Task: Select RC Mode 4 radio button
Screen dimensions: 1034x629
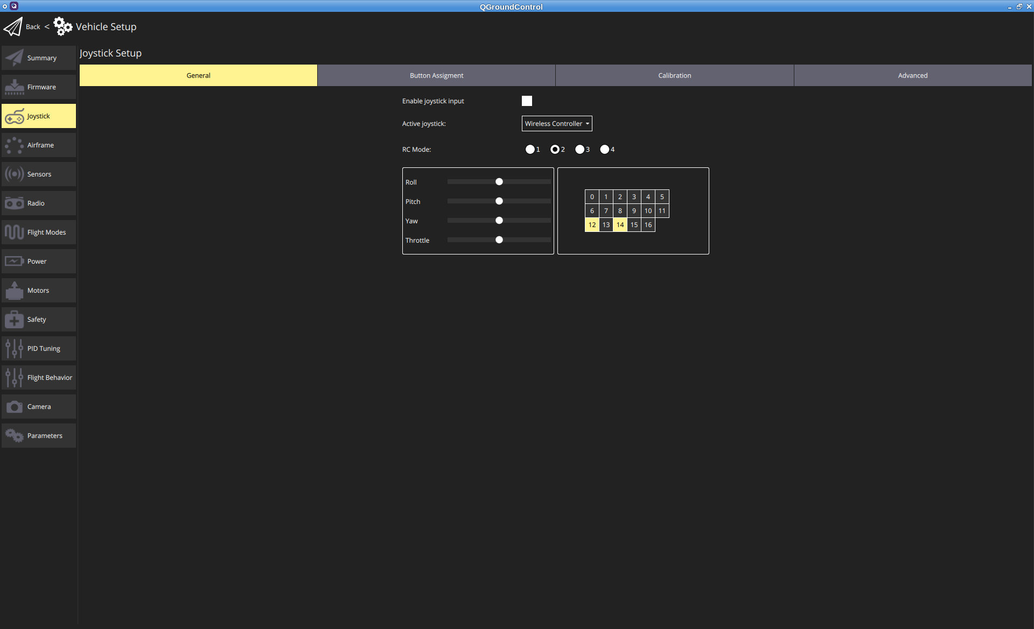Action: (604, 150)
